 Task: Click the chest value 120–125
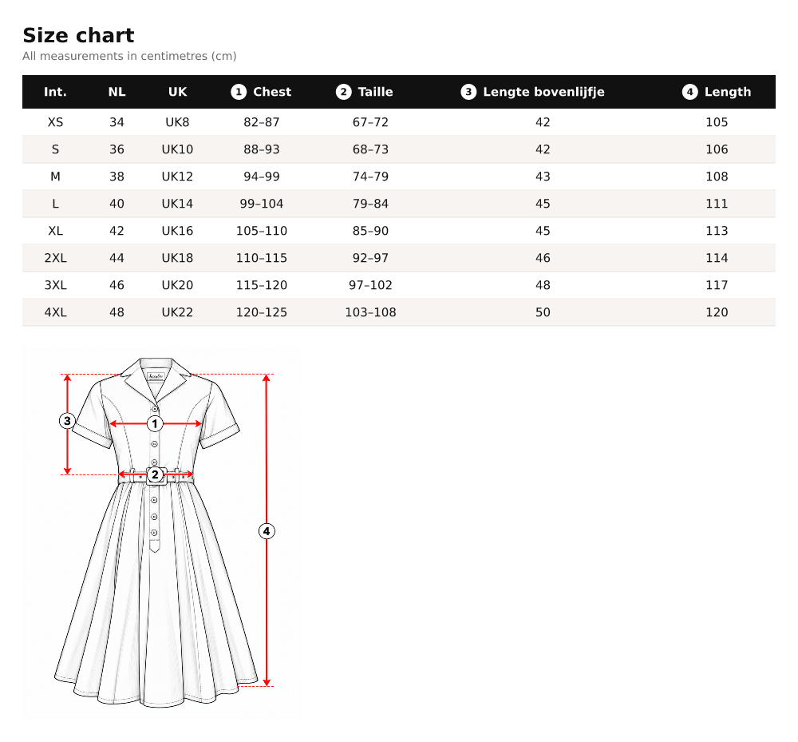point(262,312)
